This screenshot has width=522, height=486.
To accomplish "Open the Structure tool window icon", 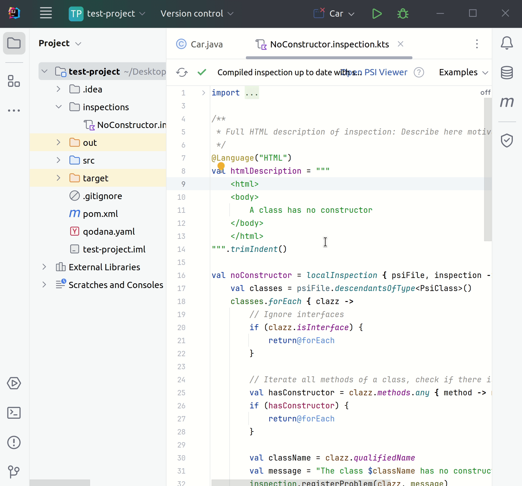I will point(14,81).
